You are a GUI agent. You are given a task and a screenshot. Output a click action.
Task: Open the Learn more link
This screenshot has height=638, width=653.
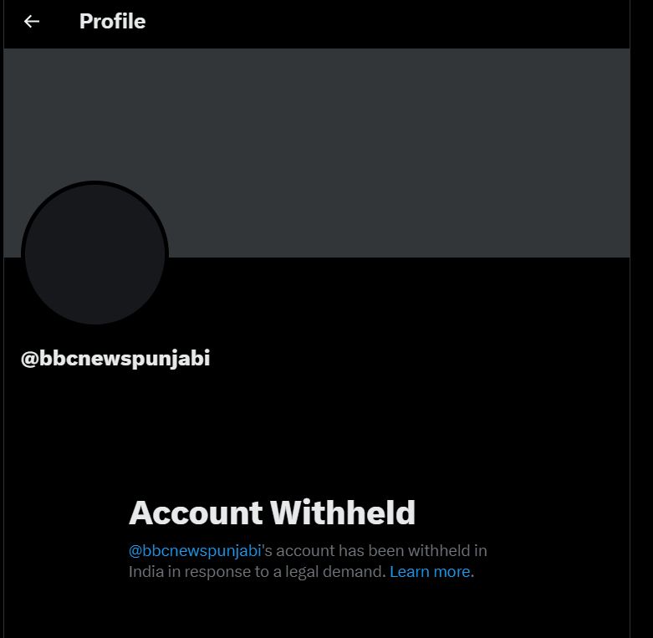430,572
